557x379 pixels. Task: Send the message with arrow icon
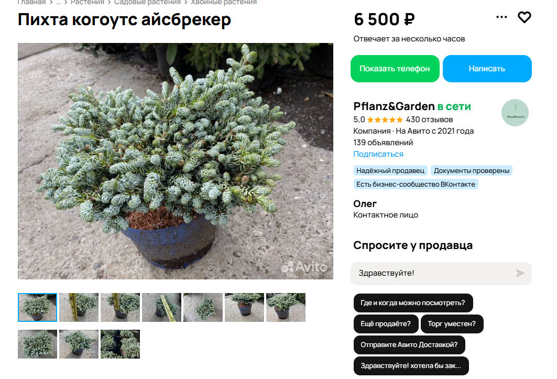520,273
